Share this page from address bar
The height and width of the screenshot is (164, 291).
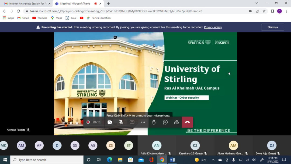pyautogui.click(x=257, y=11)
